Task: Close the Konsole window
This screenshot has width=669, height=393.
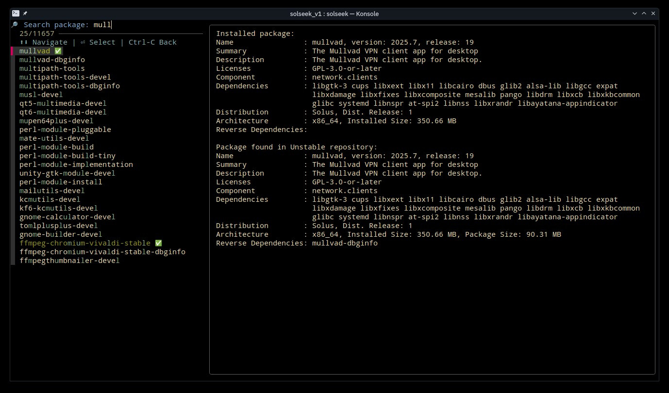Action: tap(654, 14)
